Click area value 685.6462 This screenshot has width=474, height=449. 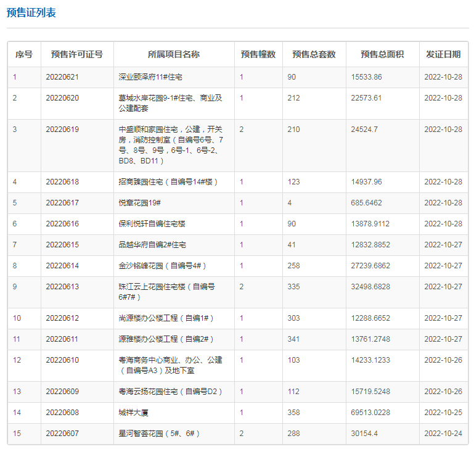366,203
